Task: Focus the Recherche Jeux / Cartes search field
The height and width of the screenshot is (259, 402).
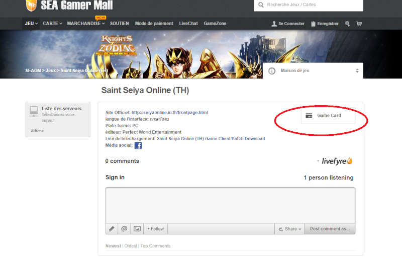Action: coord(309,5)
